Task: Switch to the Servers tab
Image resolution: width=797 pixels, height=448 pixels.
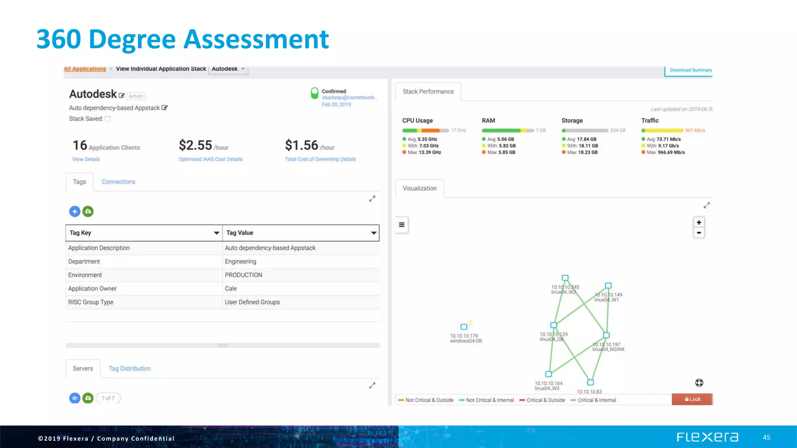Action: point(83,368)
